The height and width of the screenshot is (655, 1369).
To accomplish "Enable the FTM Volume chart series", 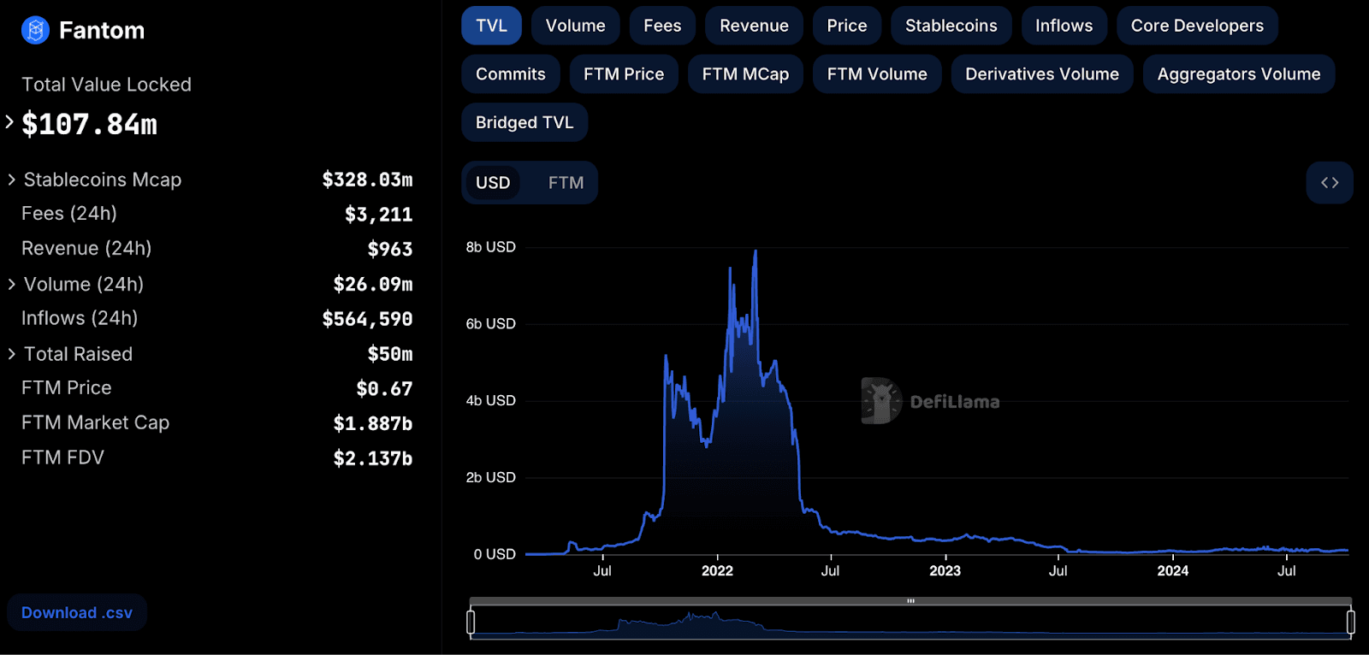I will tap(877, 74).
